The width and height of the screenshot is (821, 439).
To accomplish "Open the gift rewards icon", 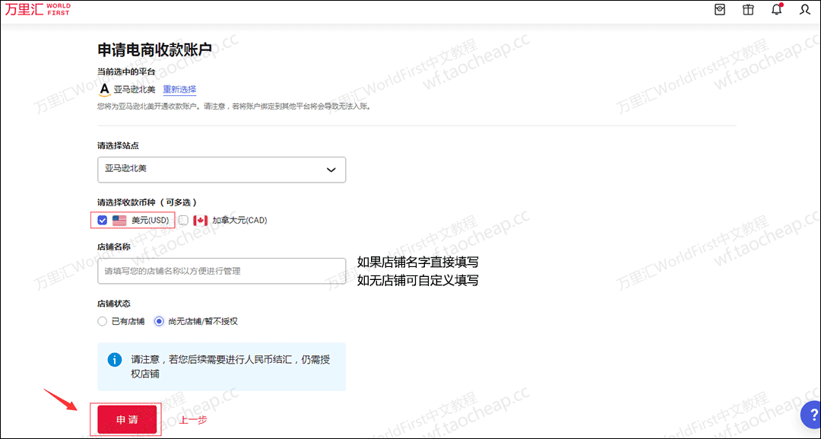I will click(748, 9).
